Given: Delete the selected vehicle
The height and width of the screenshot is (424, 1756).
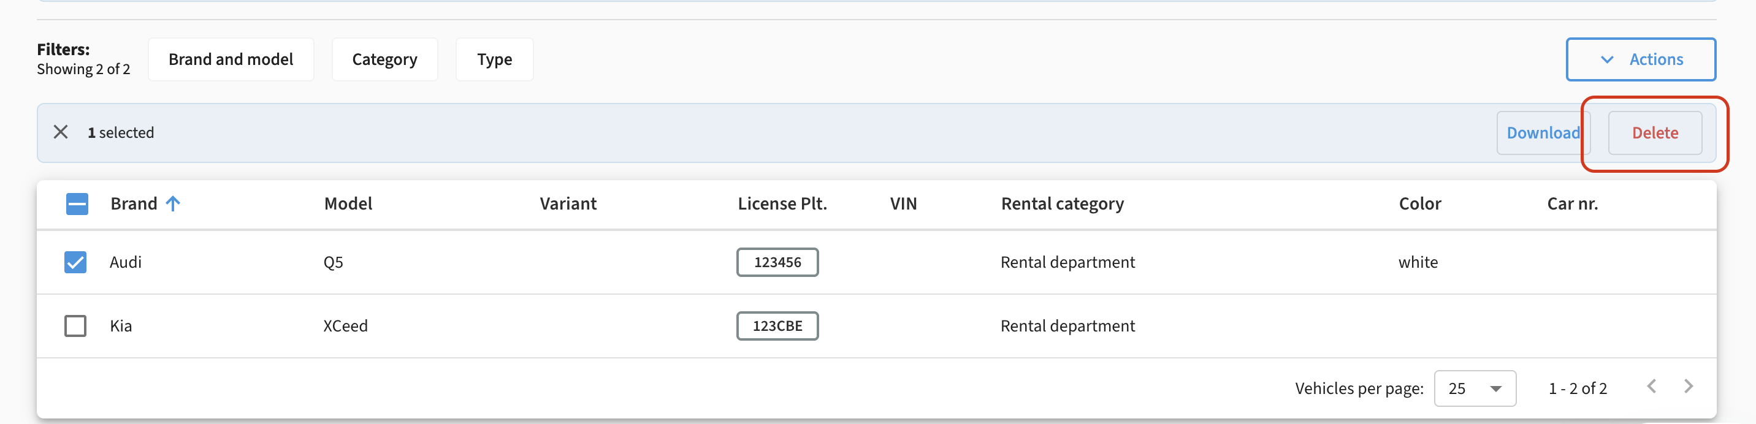Looking at the screenshot, I should coord(1654,133).
